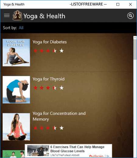
Task: Click the camel pose Thyroid thumbnail
Action: coord(16,90)
